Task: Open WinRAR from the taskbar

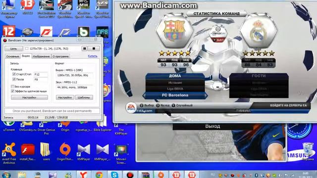Action: (145, 175)
